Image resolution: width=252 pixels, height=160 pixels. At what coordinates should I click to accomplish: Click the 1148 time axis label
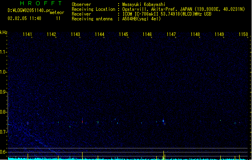pos(195,34)
